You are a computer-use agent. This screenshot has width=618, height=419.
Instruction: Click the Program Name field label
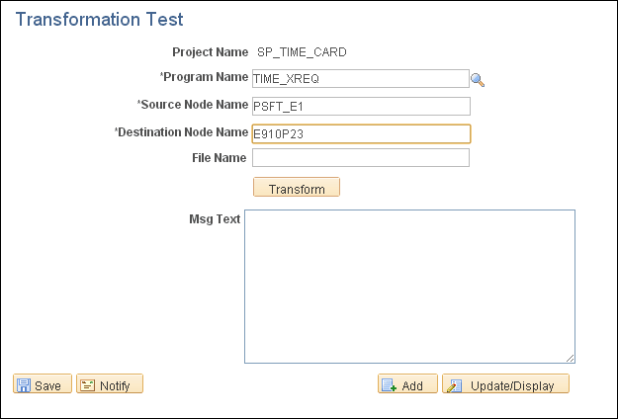pyautogui.click(x=204, y=77)
